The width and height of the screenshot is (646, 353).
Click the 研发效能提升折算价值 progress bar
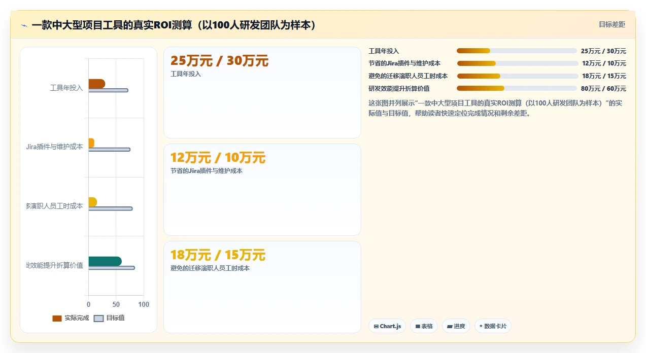(x=517, y=88)
